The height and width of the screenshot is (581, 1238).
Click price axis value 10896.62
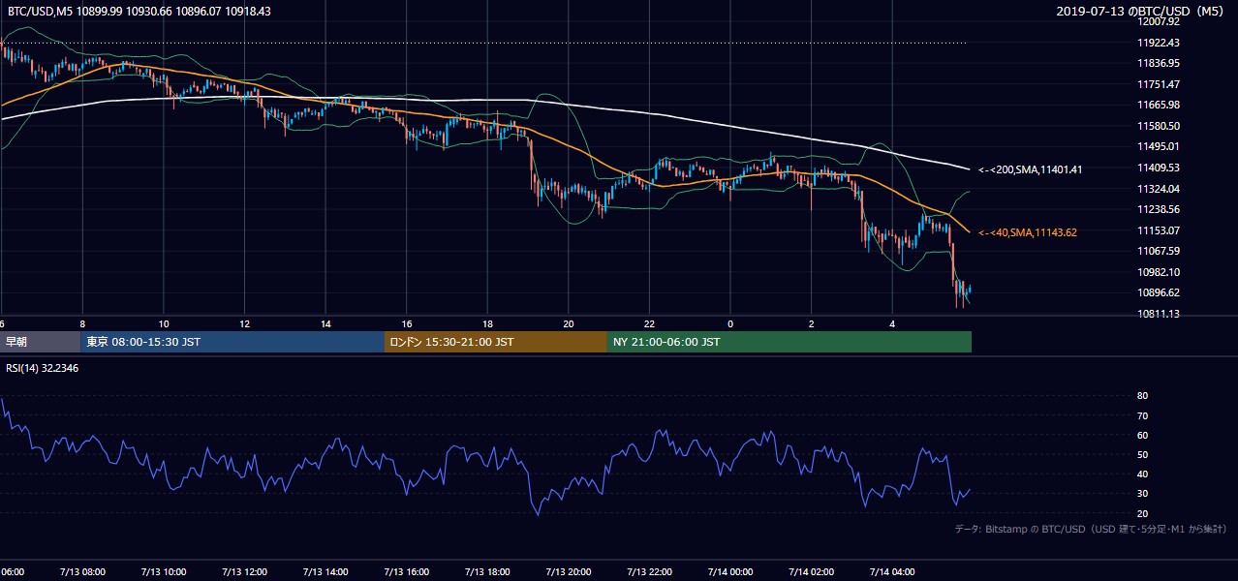tap(1158, 292)
